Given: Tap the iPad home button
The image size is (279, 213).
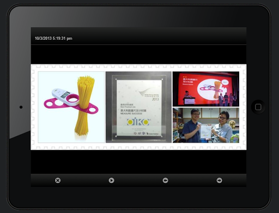Looking at the screenshot, I should tap(258, 107).
